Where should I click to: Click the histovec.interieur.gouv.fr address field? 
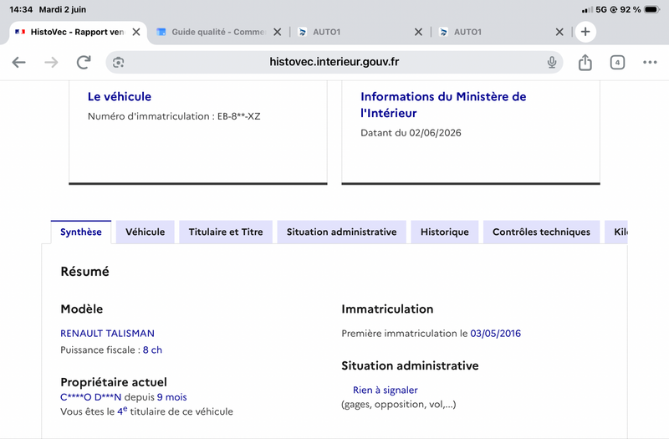[334, 62]
